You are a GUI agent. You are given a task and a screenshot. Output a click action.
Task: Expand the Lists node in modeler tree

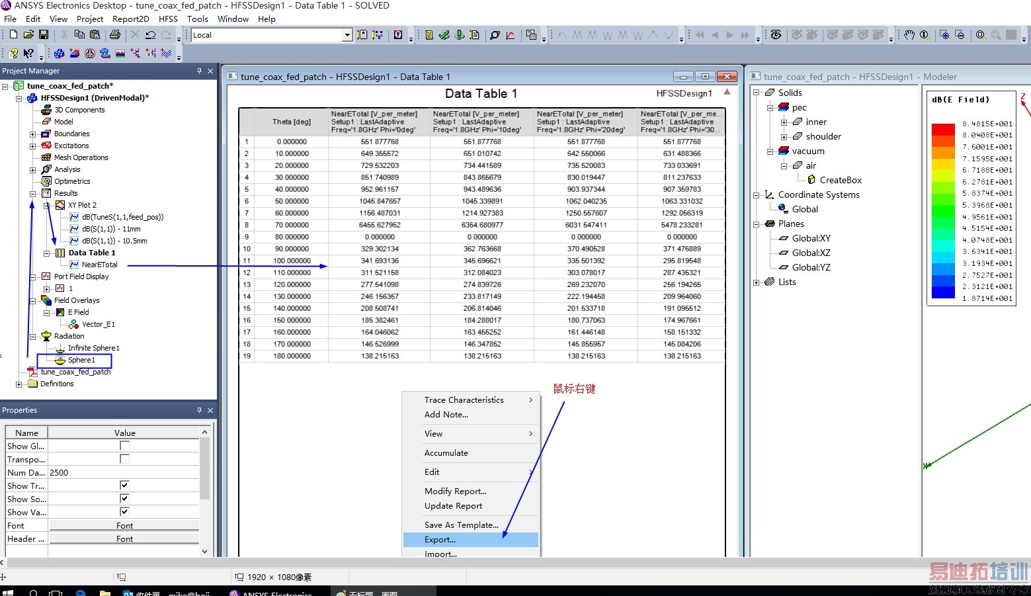(757, 282)
